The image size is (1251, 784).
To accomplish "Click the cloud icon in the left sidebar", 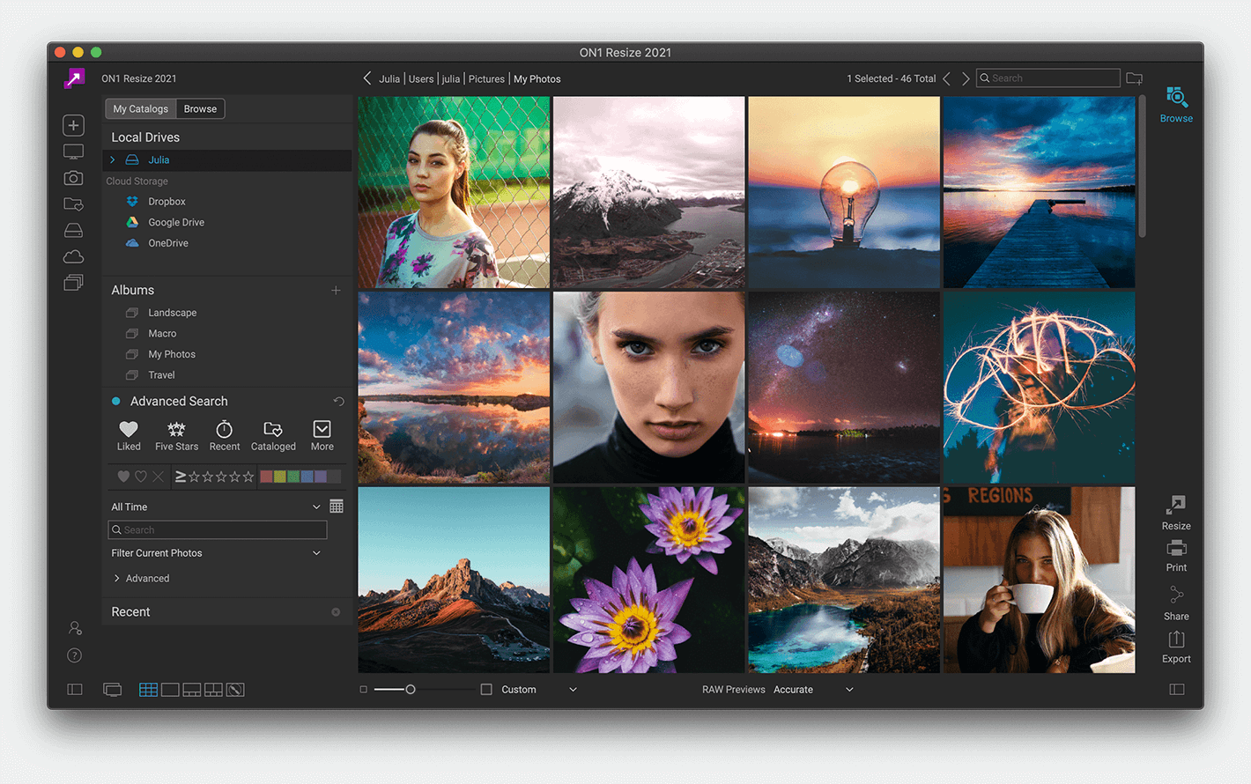I will point(74,256).
